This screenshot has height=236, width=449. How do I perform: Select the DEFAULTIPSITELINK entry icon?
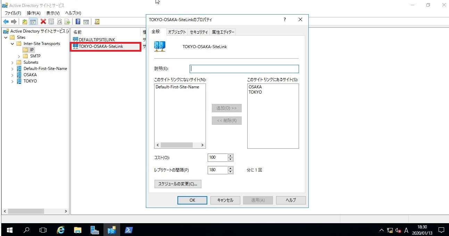[75, 39]
